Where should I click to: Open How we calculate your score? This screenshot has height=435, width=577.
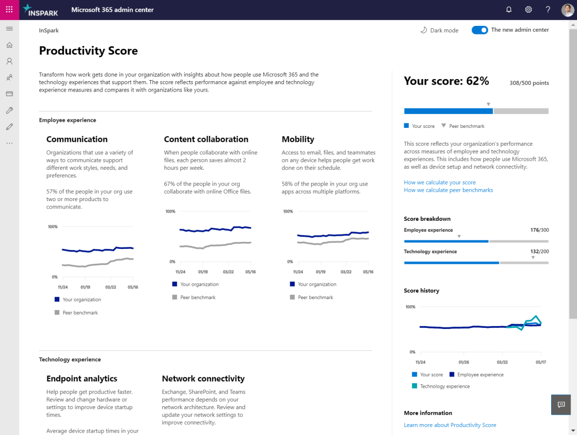(x=440, y=182)
